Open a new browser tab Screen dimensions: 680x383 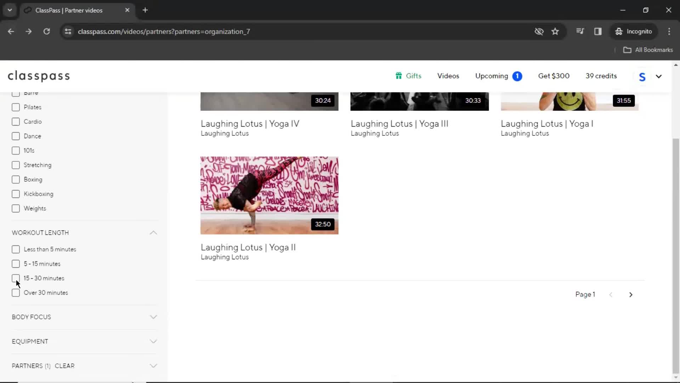pos(145,10)
